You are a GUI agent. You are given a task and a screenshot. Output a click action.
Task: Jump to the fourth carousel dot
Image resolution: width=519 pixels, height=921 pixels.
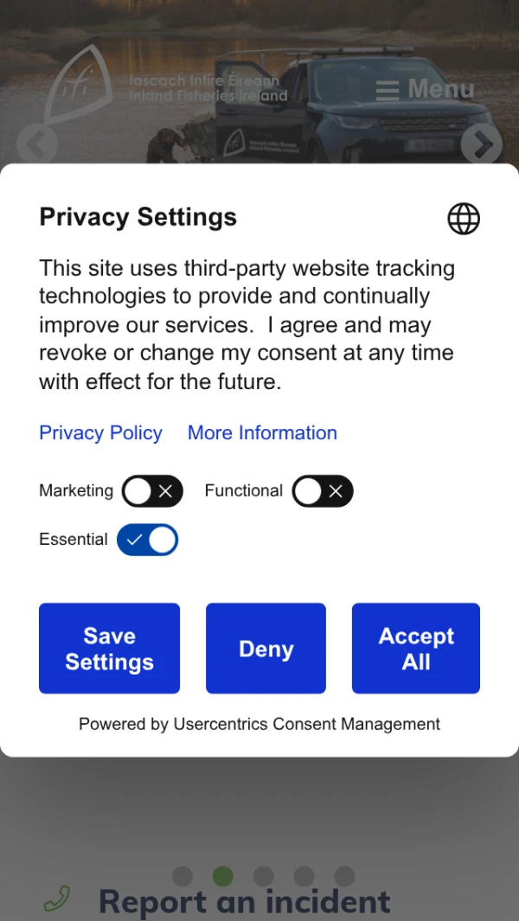pos(304,876)
